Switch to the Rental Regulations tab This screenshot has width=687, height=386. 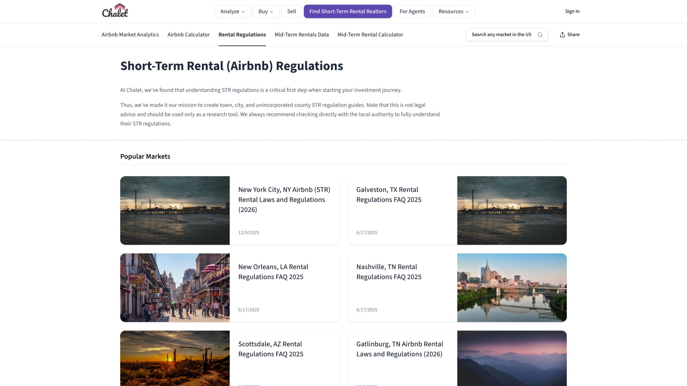pos(242,35)
